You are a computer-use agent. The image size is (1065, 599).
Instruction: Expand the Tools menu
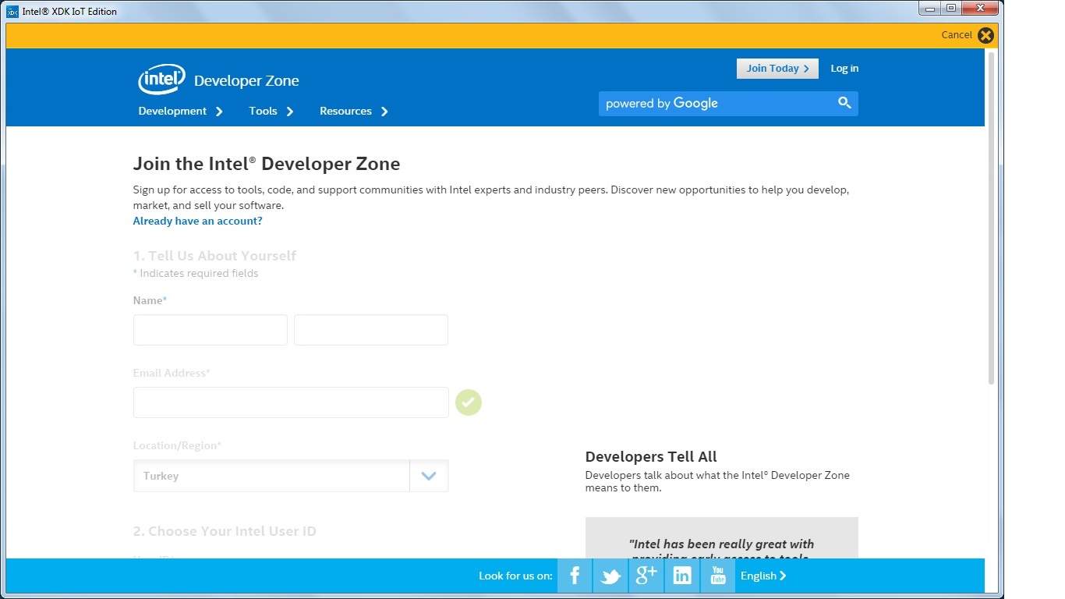[x=271, y=112]
